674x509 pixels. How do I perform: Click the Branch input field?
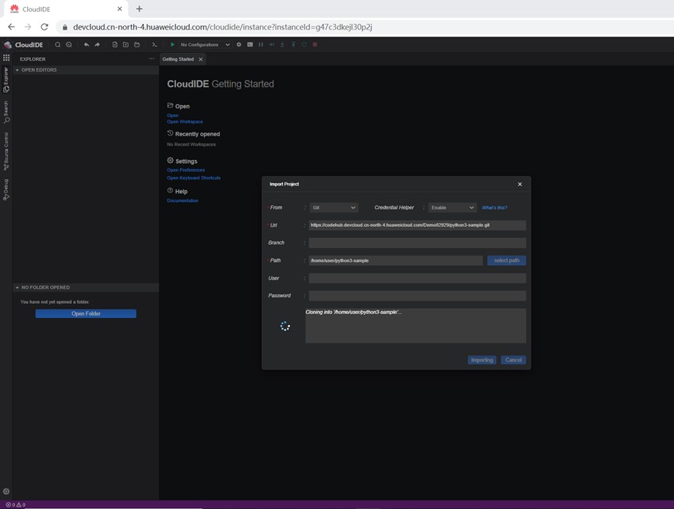tap(417, 243)
